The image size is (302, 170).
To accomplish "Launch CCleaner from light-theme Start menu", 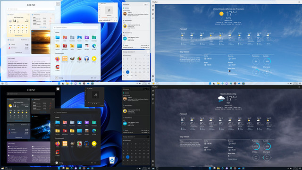I will pyautogui.click(x=58, y=67).
